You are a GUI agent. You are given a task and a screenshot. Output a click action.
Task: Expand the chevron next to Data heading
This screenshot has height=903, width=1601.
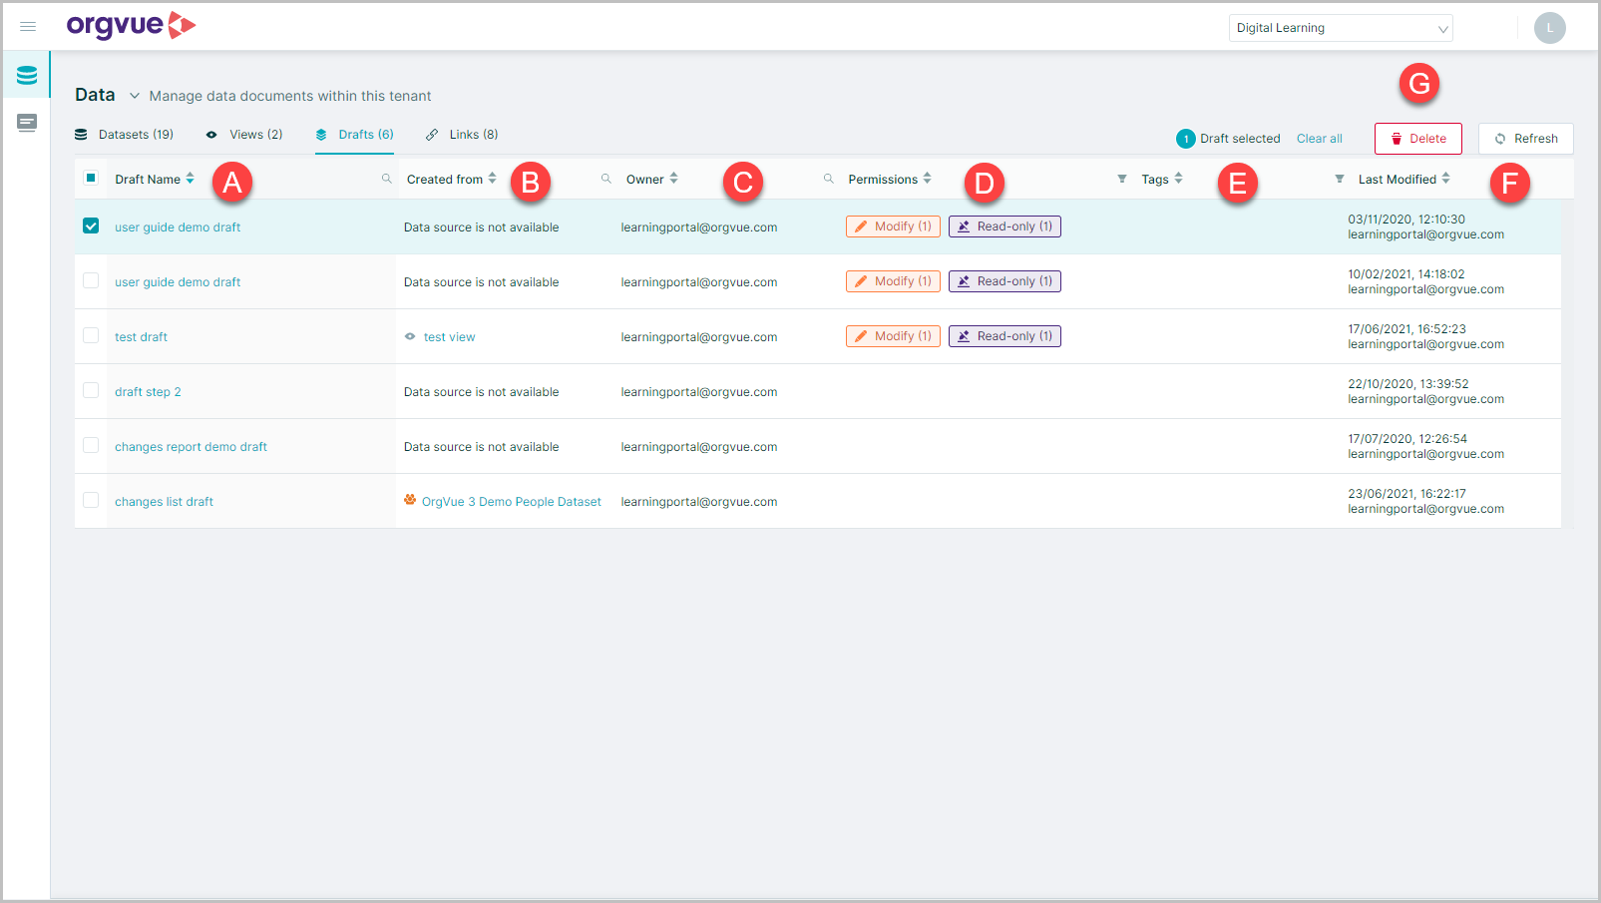[x=134, y=95]
